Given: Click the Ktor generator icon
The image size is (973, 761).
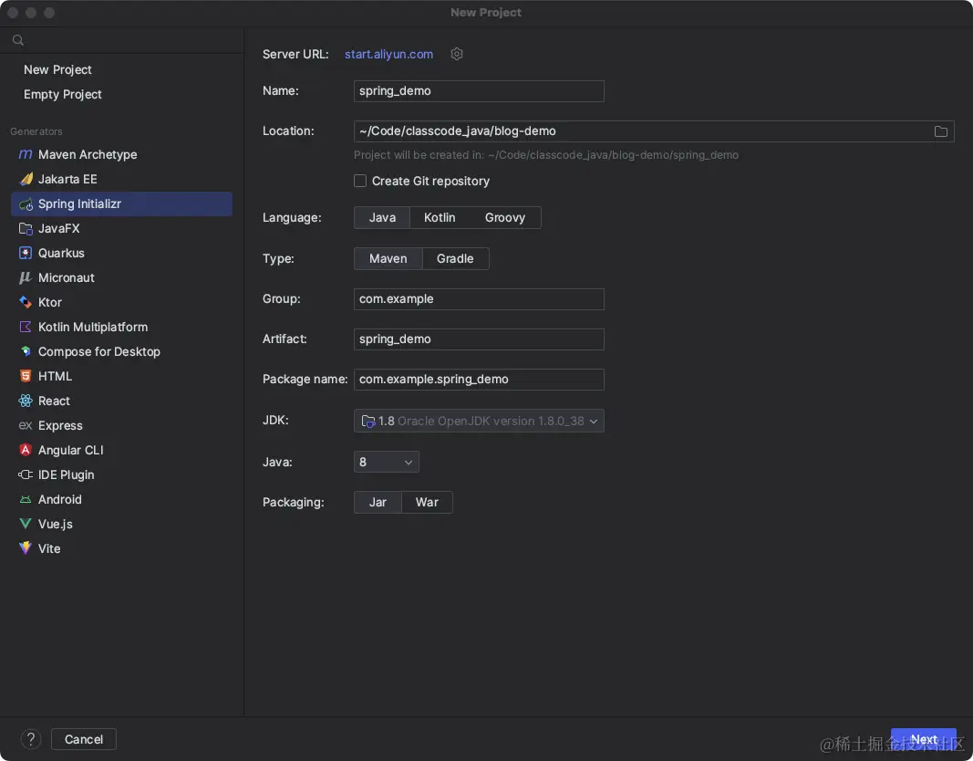Looking at the screenshot, I should click(x=26, y=302).
